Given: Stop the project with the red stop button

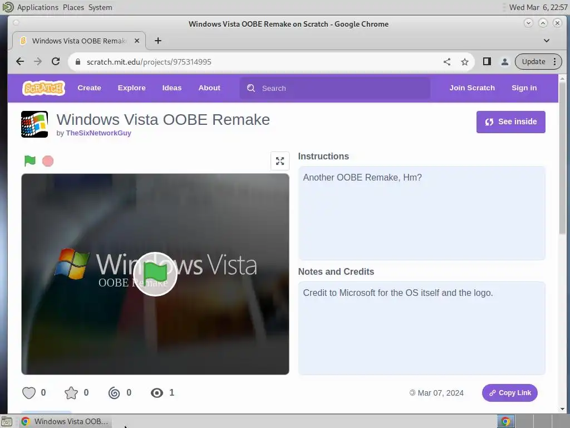Looking at the screenshot, I should tap(48, 161).
